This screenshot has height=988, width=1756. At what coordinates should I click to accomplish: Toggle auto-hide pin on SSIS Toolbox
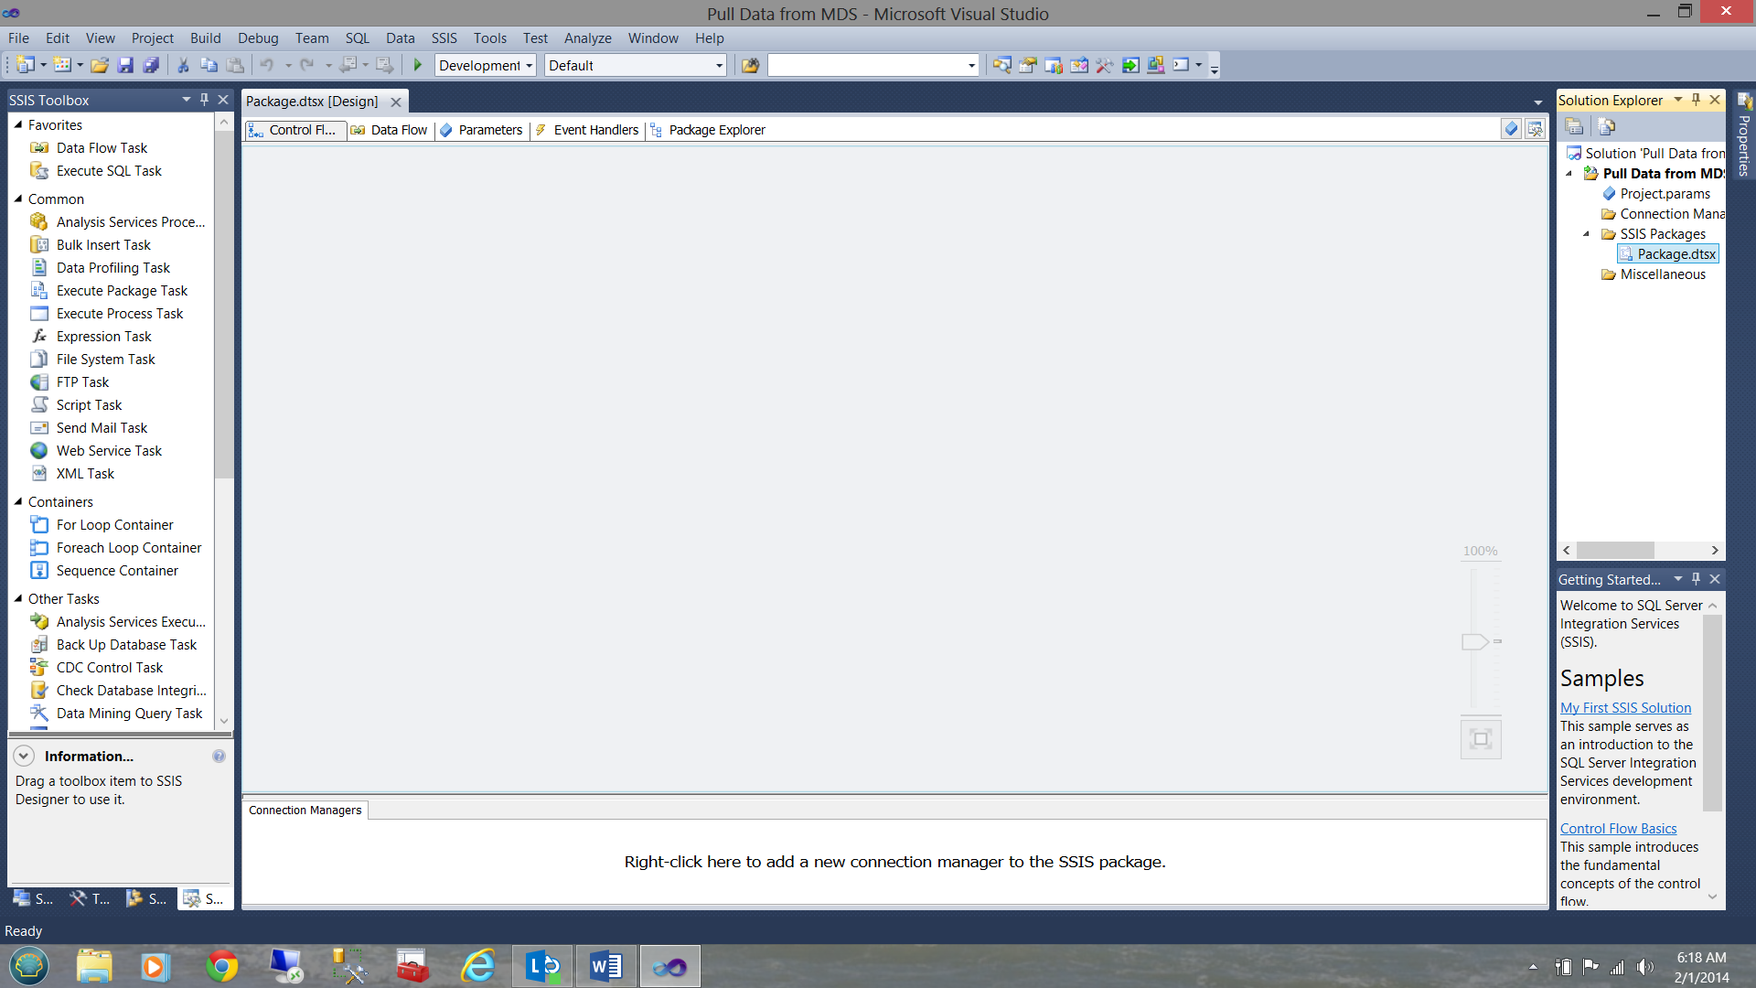tap(205, 100)
